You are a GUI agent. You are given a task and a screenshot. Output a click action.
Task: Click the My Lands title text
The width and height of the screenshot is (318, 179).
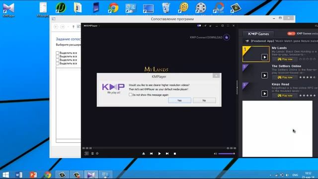(279, 48)
